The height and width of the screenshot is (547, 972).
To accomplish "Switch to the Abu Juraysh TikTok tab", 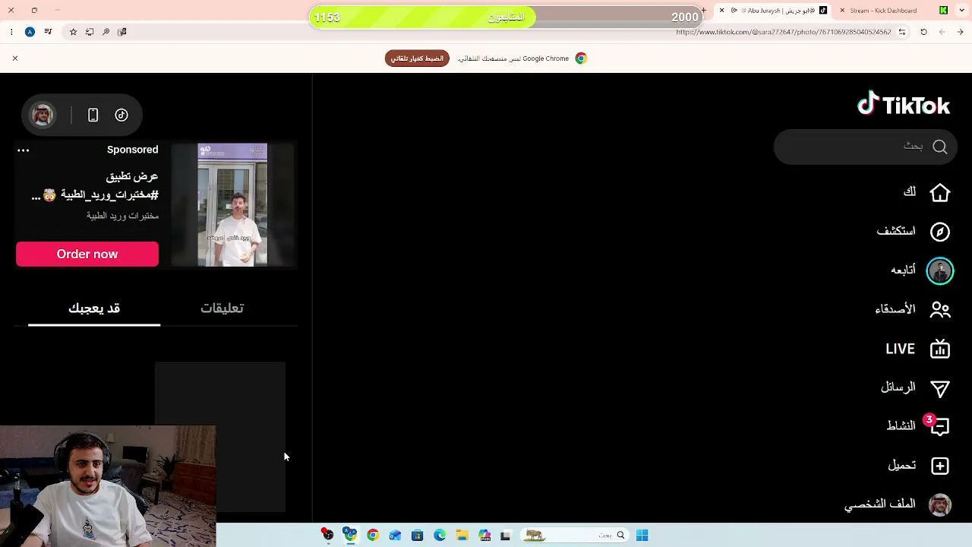I will click(x=773, y=11).
